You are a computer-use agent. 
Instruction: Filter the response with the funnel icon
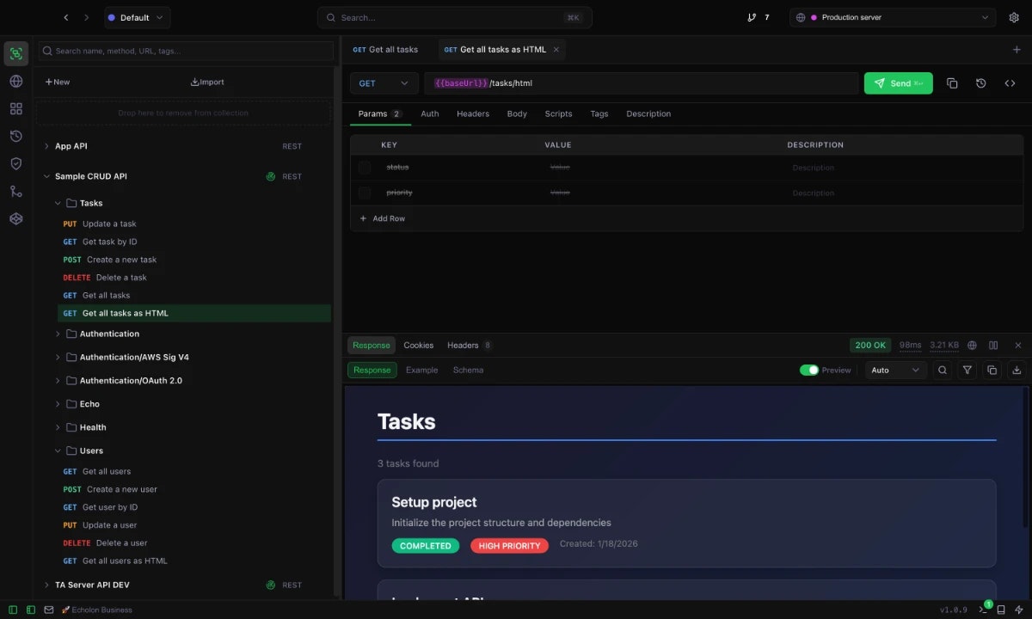click(967, 370)
